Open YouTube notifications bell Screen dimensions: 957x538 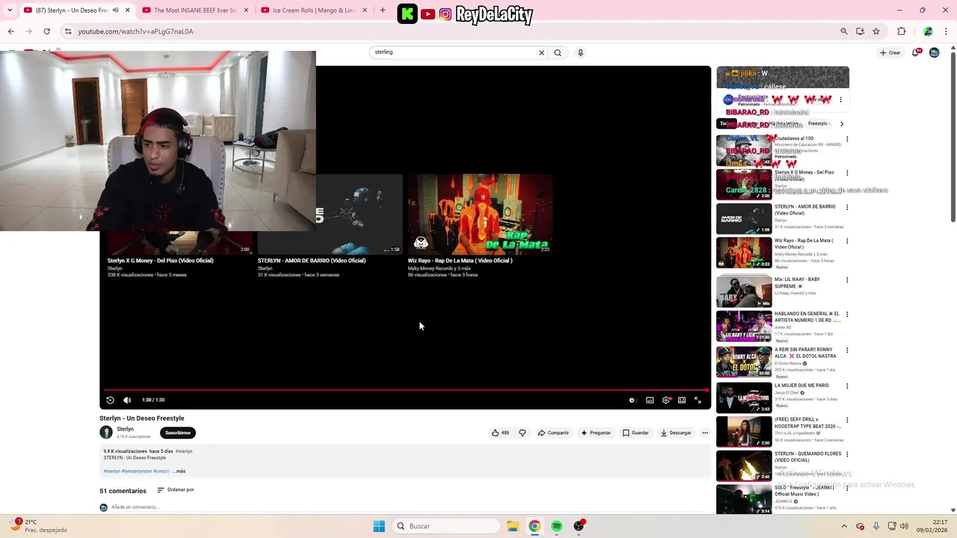pos(916,52)
